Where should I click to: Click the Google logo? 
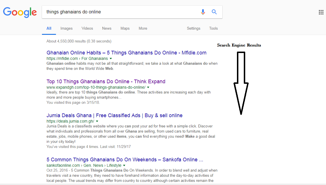click(x=20, y=12)
